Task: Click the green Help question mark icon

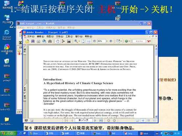Action: pyautogui.click(x=126, y=41)
